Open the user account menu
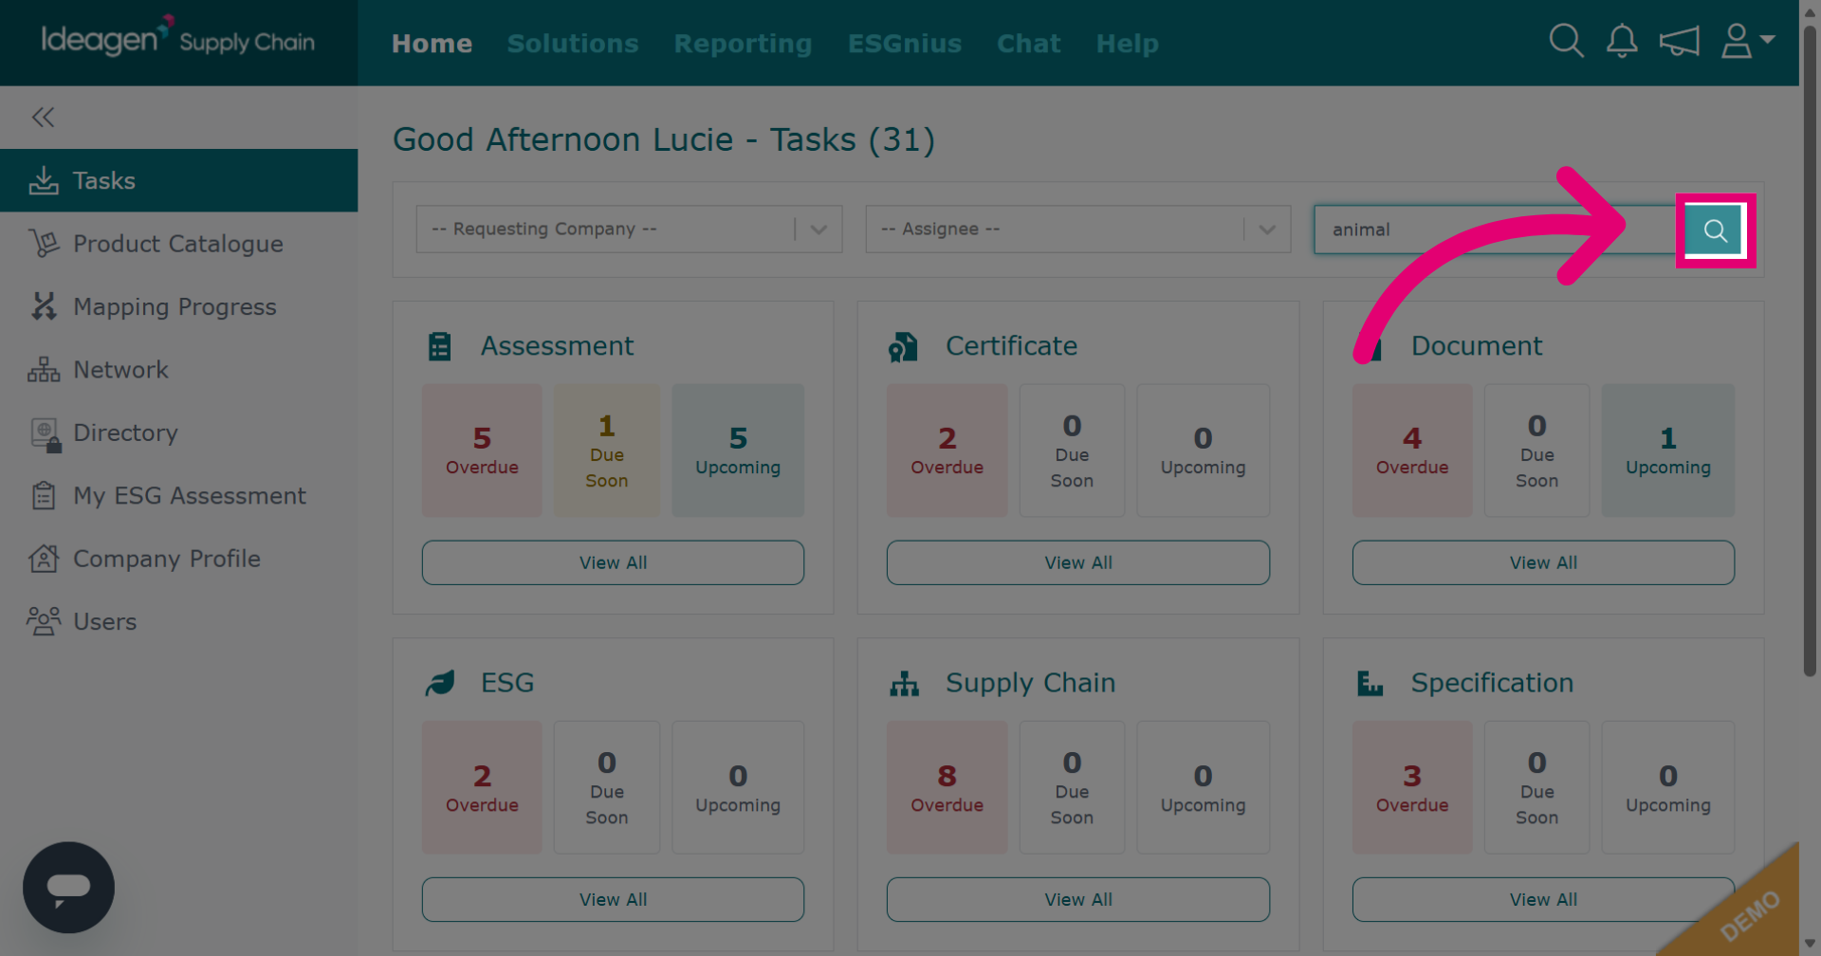This screenshot has height=956, width=1821. (x=1747, y=41)
